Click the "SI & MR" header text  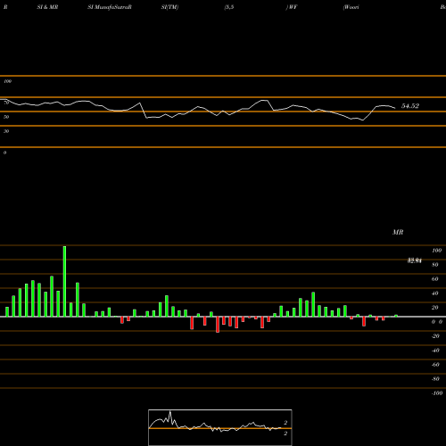click(x=47, y=7)
